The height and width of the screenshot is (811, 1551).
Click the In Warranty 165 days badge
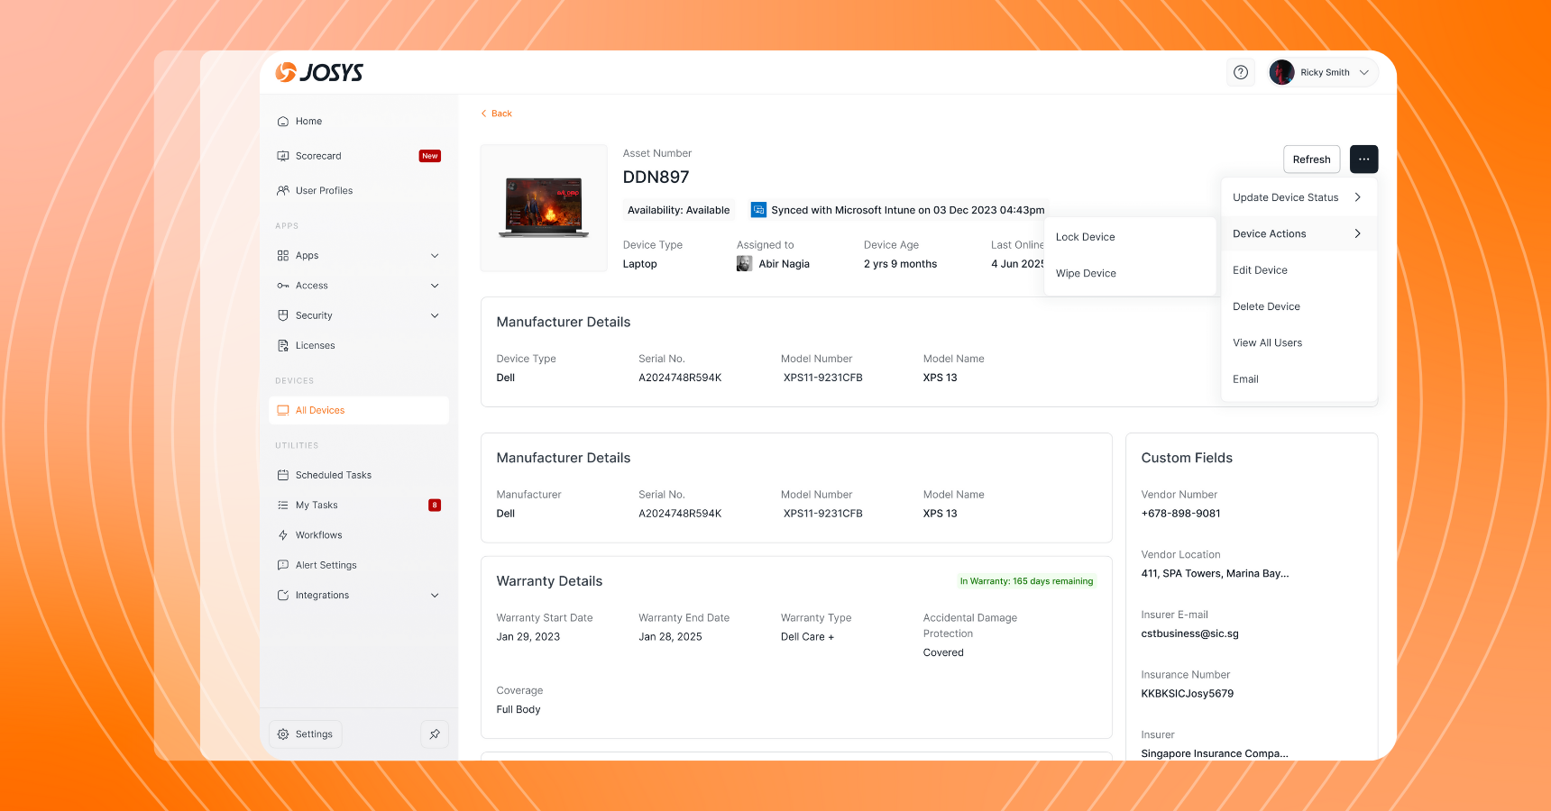(x=1026, y=581)
